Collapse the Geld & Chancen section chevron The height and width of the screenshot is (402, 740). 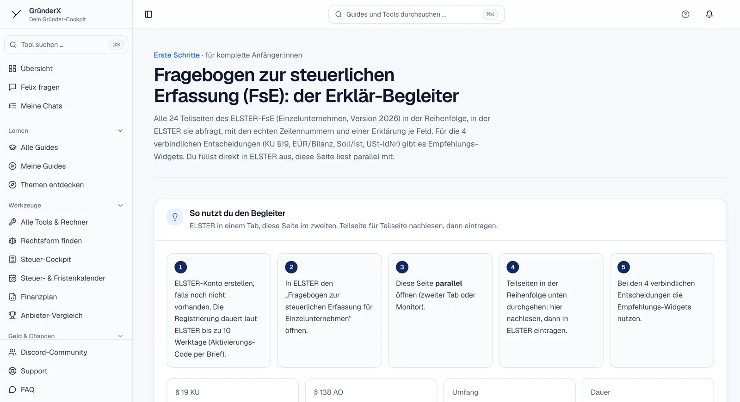click(120, 336)
